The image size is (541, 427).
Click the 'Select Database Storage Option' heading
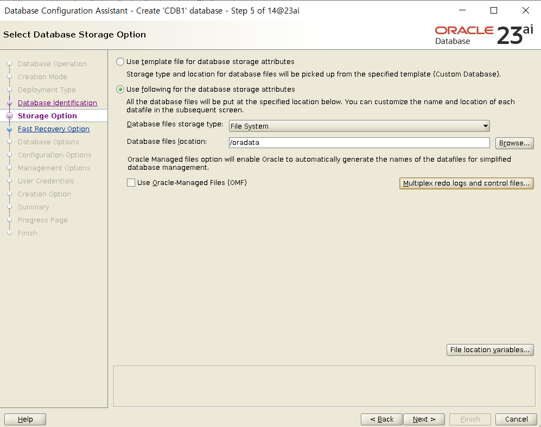pyautogui.click(x=74, y=35)
